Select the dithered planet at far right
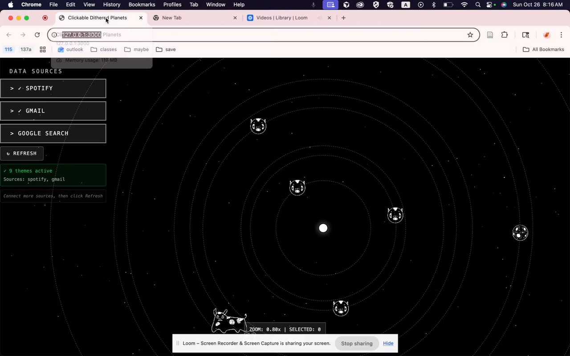Screen dimensions: 570x356 pos(520,233)
